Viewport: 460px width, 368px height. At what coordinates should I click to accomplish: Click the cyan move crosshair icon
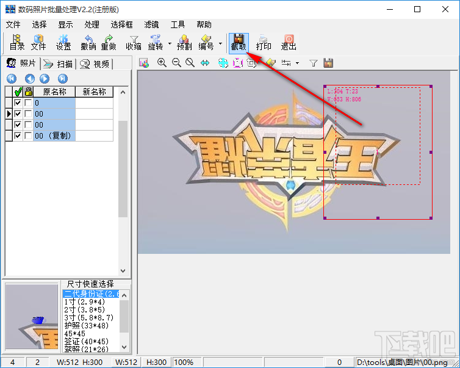223,63
